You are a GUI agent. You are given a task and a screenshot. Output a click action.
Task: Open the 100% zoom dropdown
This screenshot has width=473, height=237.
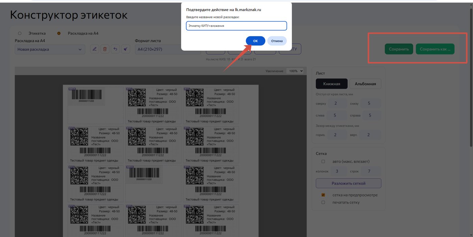tap(295, 71)
